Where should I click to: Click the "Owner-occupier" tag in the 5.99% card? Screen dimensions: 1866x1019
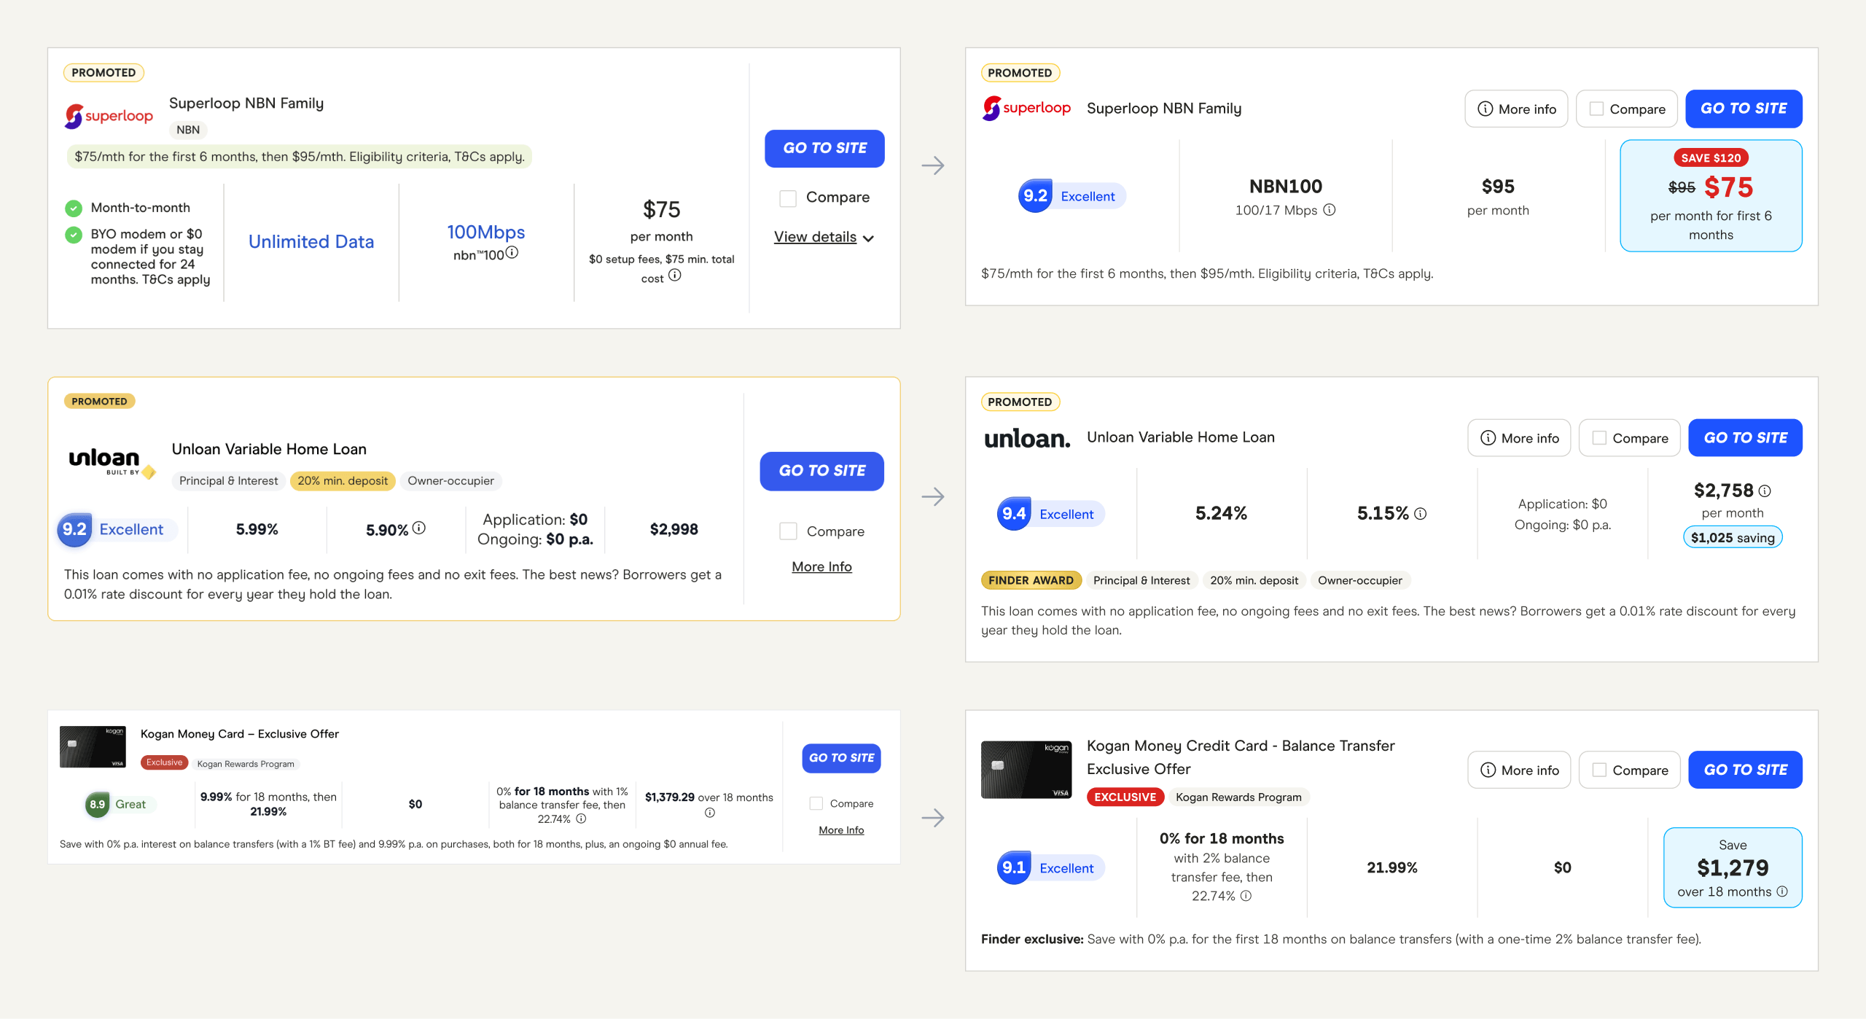(x=450, y=480)
